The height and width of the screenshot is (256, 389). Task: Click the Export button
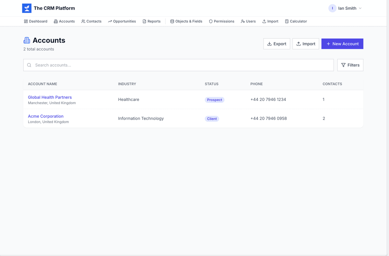click(x=277, y=44)
